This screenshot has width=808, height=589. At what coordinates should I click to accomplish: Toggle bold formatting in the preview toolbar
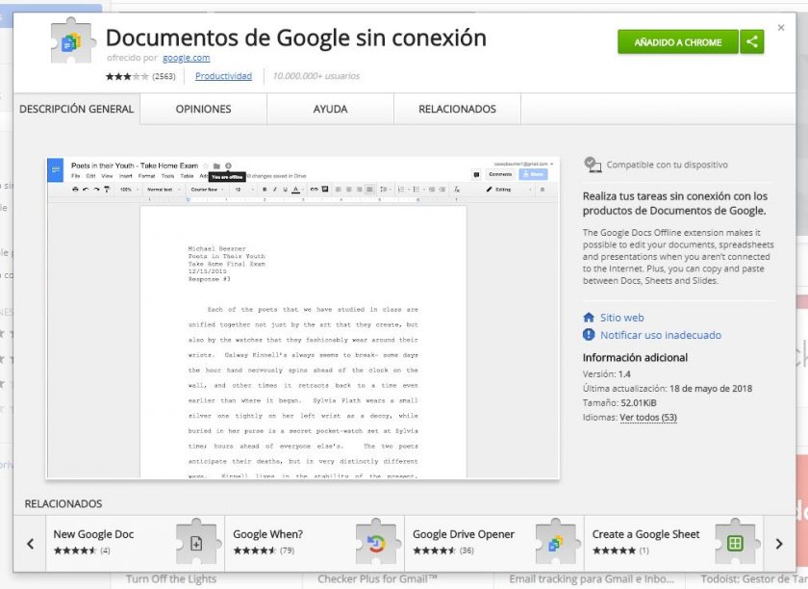click(264, 189)
